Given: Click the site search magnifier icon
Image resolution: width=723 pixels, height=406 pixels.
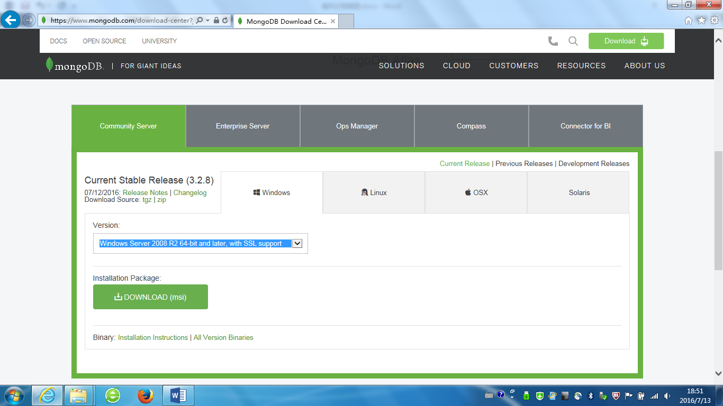Looking at the screenshot, I should click(573, 41).
